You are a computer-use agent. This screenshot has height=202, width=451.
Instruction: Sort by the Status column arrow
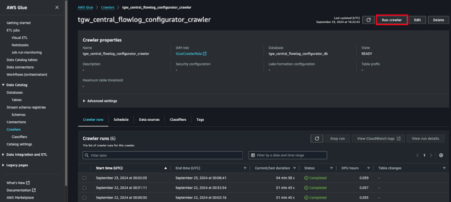point(331,168)
